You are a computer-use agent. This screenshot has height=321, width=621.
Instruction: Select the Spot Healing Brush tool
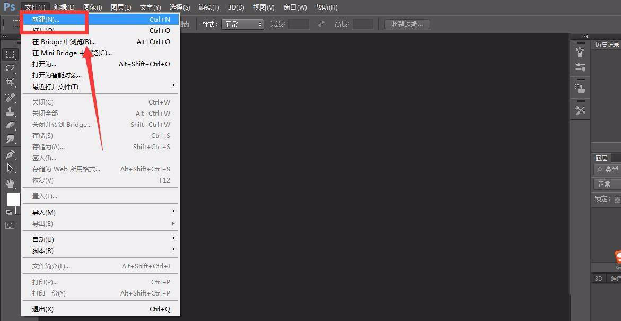point(10,97)
